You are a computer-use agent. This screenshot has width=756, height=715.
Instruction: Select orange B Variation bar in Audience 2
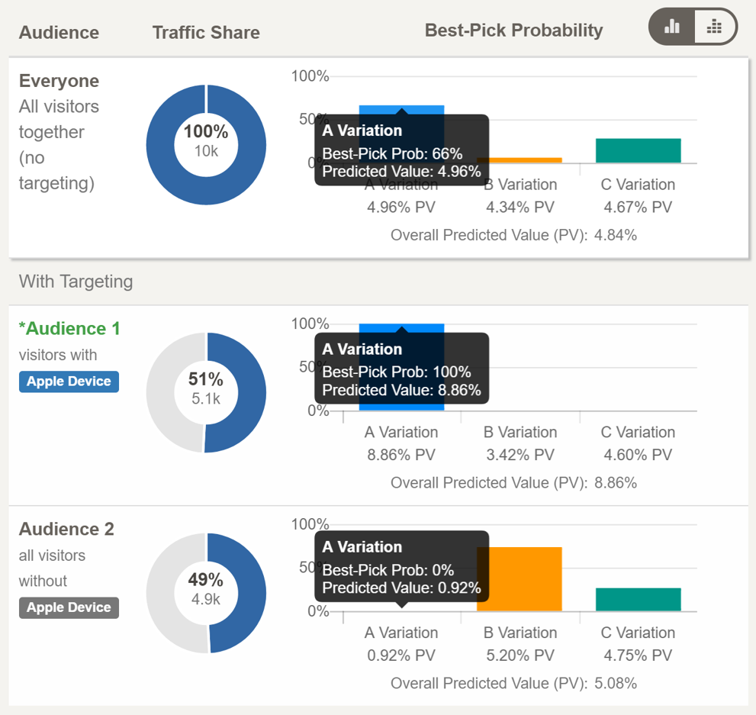pyautogui.click(x=520, y=578)
